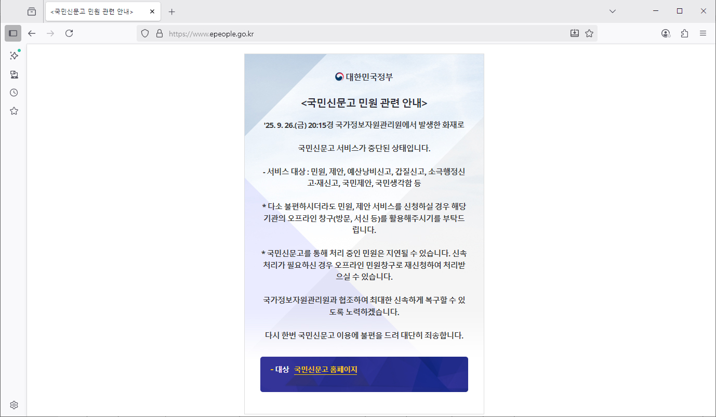Go back using the back arrow
Viewport: 716px width, 417px height.
pyautogui.click(x=32, y=33)
